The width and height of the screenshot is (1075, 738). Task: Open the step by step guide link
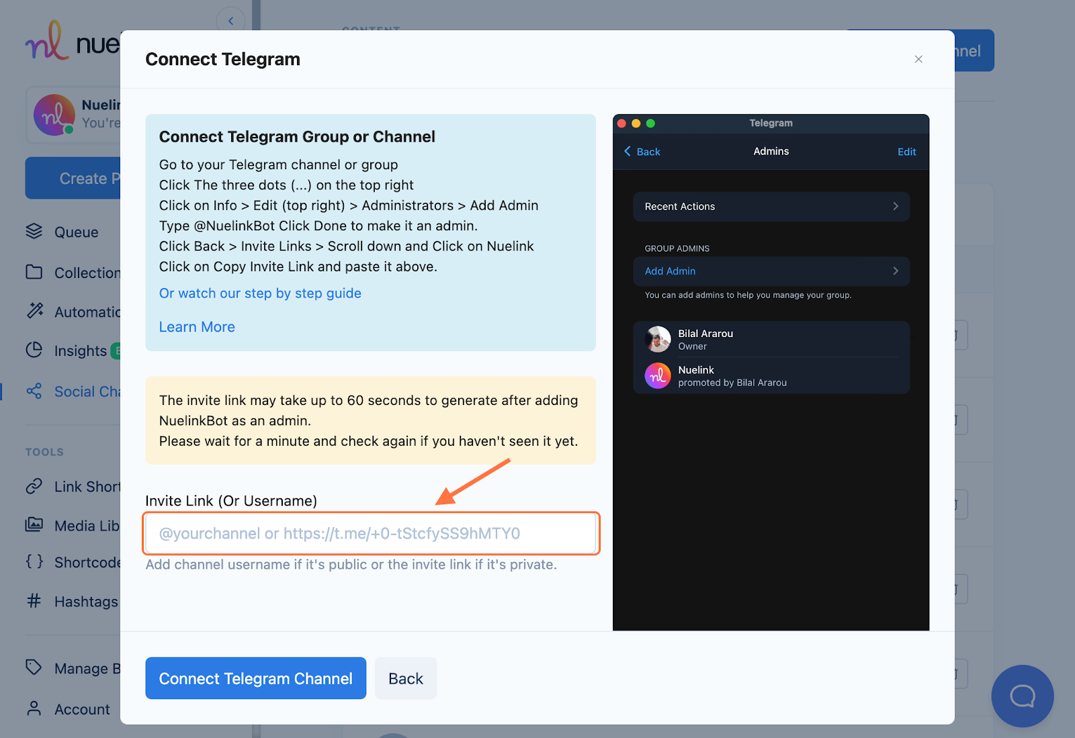[x=260, y=293]
